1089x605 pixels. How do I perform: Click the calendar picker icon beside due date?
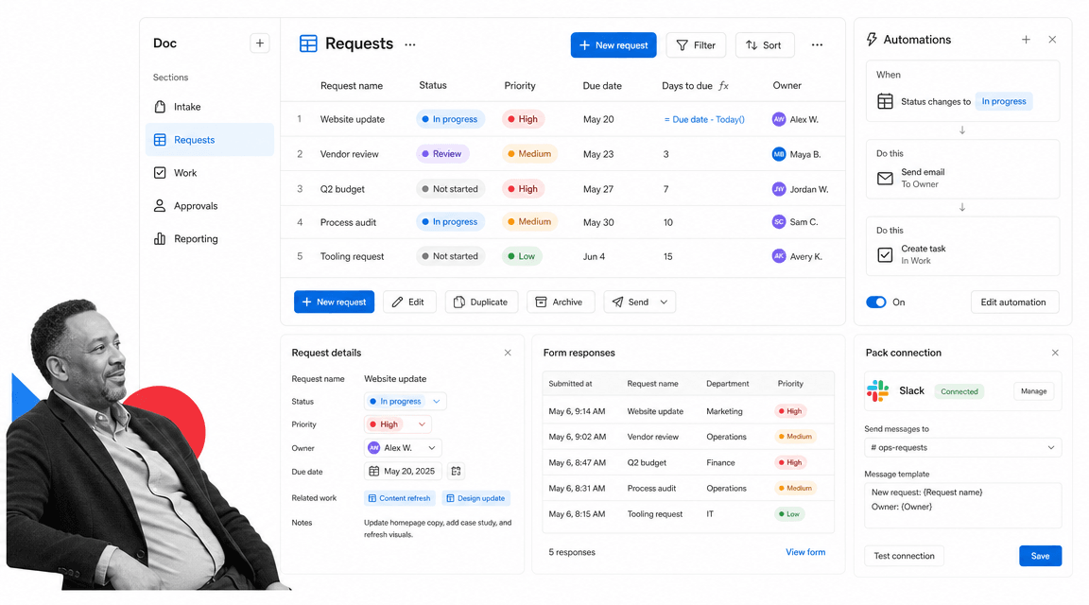pos(456,471)
